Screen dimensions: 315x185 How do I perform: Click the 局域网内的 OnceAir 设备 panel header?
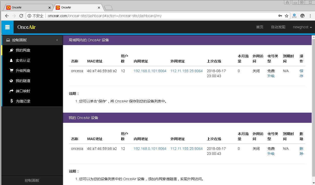(187, 40)
